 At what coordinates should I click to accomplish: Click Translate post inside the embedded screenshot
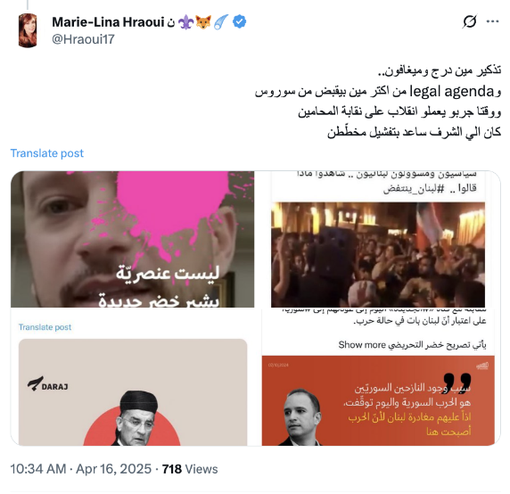click(45, 327)
